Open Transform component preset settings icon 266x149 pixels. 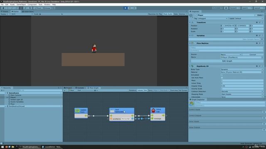click(259, 22)
